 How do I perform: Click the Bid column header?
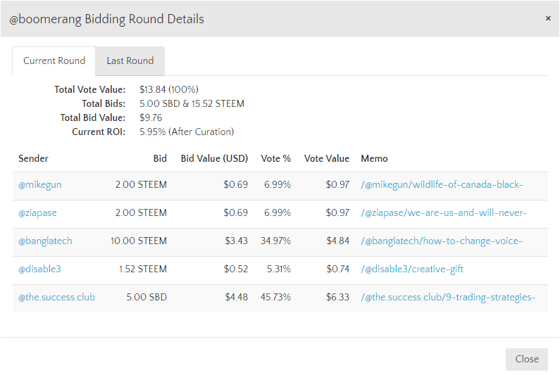[160, 159]
